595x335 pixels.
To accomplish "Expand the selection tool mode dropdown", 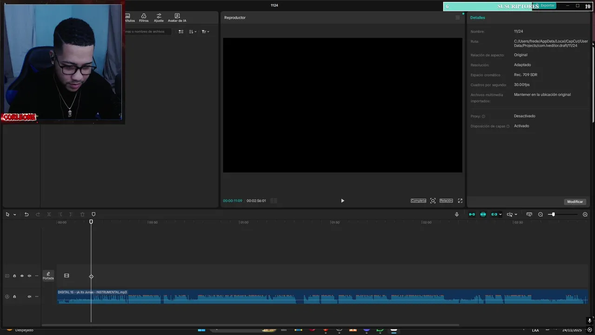I will 15,214.
